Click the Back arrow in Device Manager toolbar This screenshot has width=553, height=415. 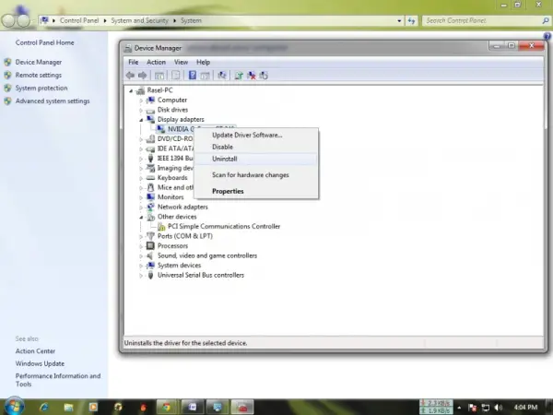pyautogui.click(x=130, y=76)
